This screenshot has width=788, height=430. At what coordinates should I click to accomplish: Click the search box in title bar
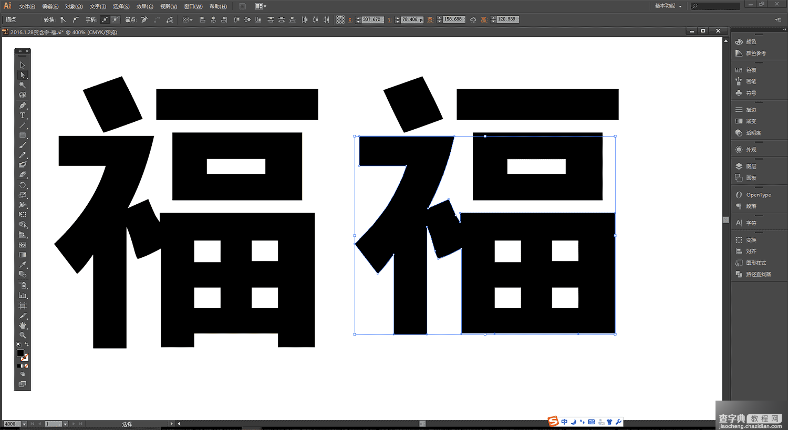pyautogui.click(x=715, y=6)
